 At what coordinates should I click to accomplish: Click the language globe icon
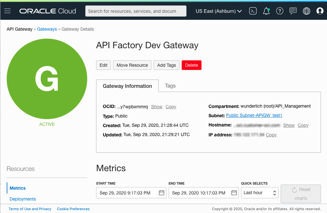(x=306, y=11)
